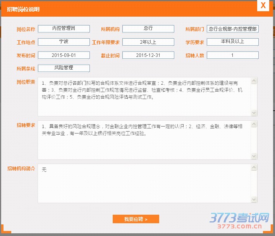The height and width of the screenshot is (236, 275).
Task: Close the 招聘岗位说明 dialog with X
Action: point(263,5)
